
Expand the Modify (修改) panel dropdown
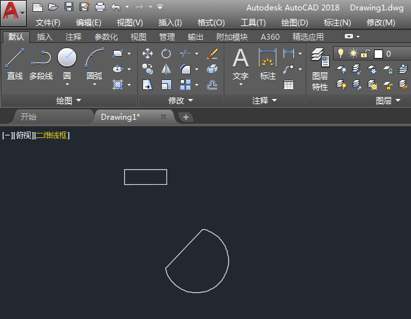point(180,100)
